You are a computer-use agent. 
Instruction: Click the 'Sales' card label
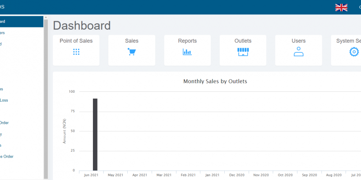pos(132,41)
